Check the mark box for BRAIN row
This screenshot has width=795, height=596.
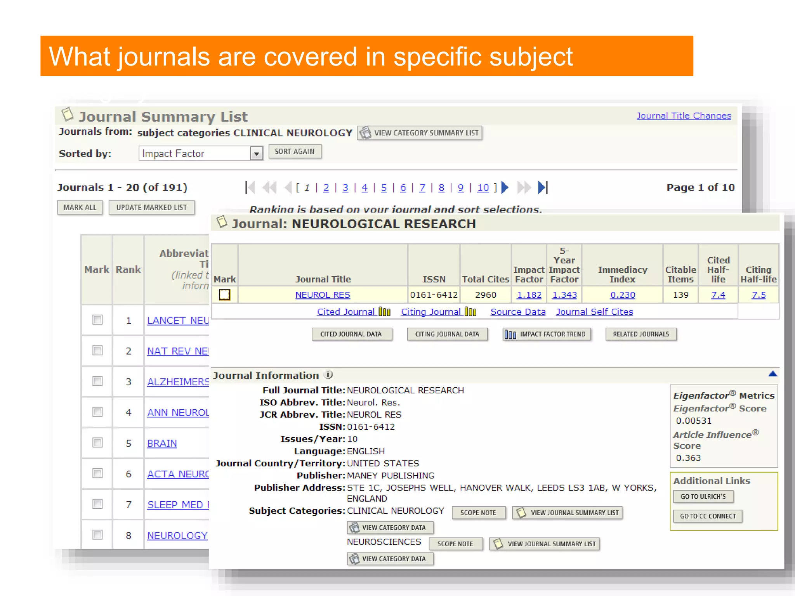97,443
